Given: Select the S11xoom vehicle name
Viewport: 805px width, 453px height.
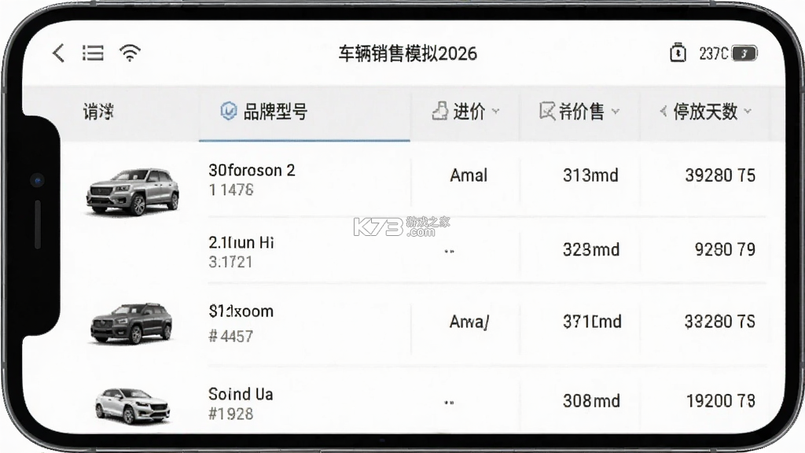Looking at the screenshot, I should pyautogui.click(x=241, y=311).
